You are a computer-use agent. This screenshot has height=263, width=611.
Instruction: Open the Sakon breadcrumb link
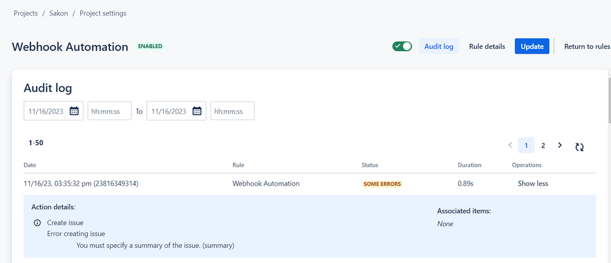(x=59, y=13)
